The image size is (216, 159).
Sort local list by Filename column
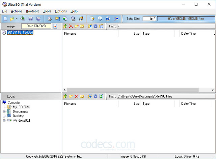coord(90,104)
